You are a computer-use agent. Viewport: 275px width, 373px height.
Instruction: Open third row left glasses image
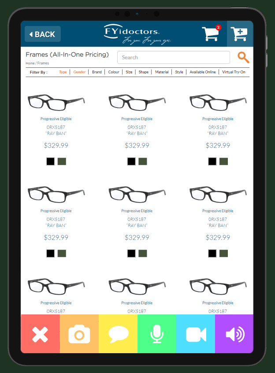(56, 287)
